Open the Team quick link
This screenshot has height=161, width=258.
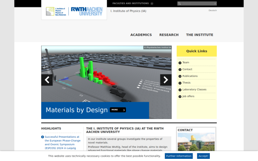186,62
